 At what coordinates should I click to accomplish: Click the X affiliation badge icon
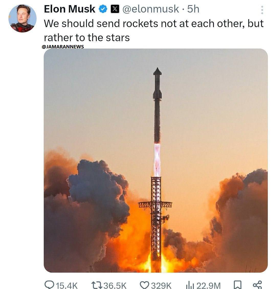(115, 9)
